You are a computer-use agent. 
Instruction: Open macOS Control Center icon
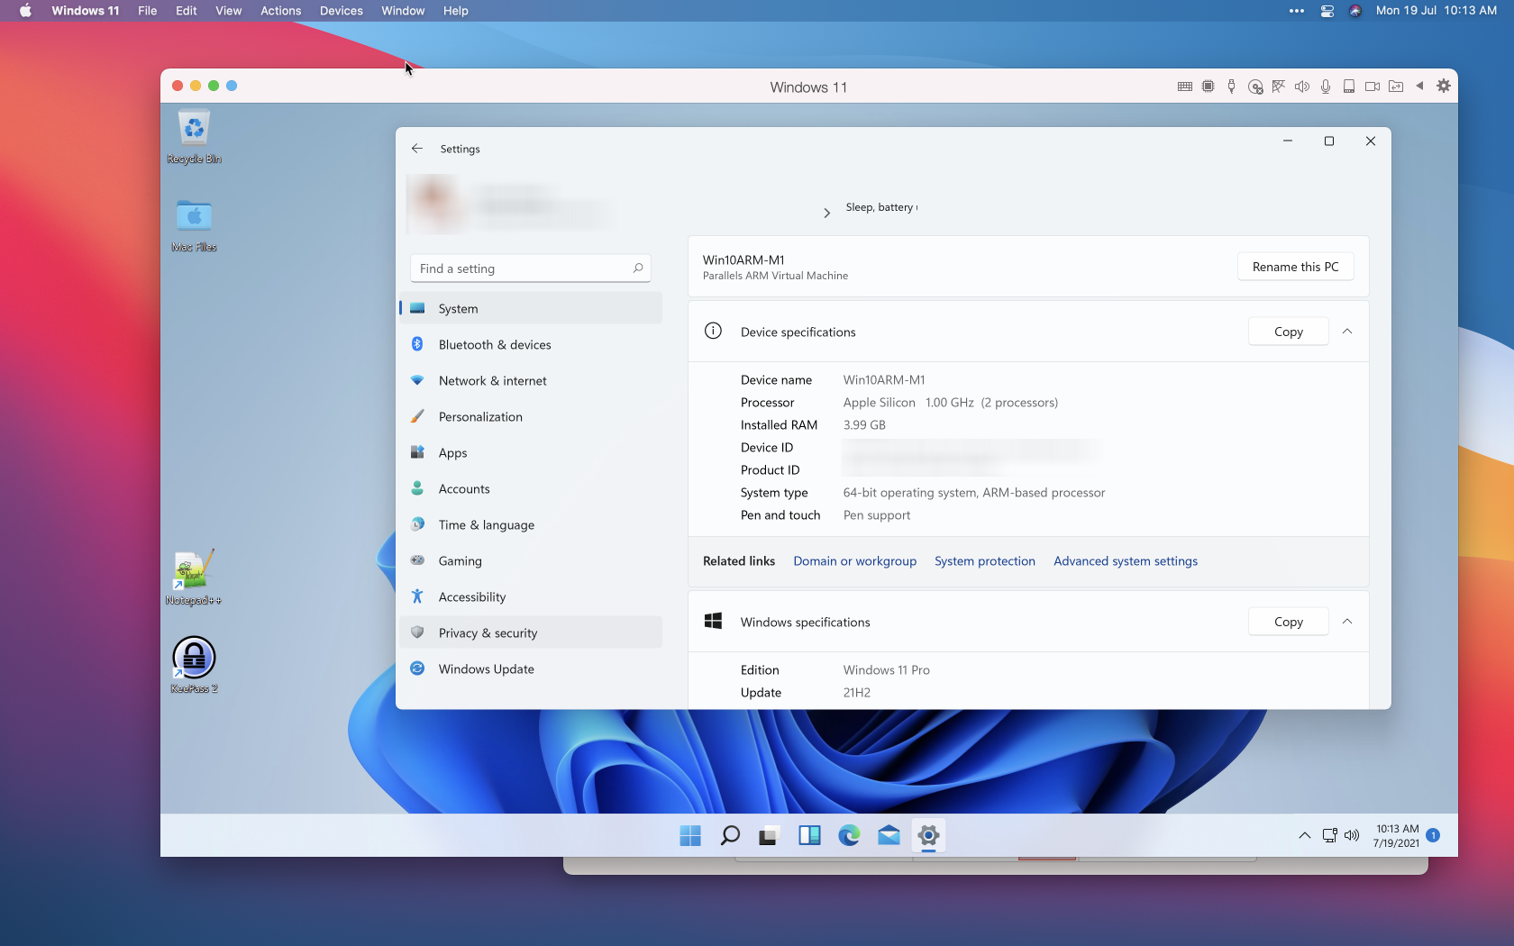click(x=1327, y=11)
